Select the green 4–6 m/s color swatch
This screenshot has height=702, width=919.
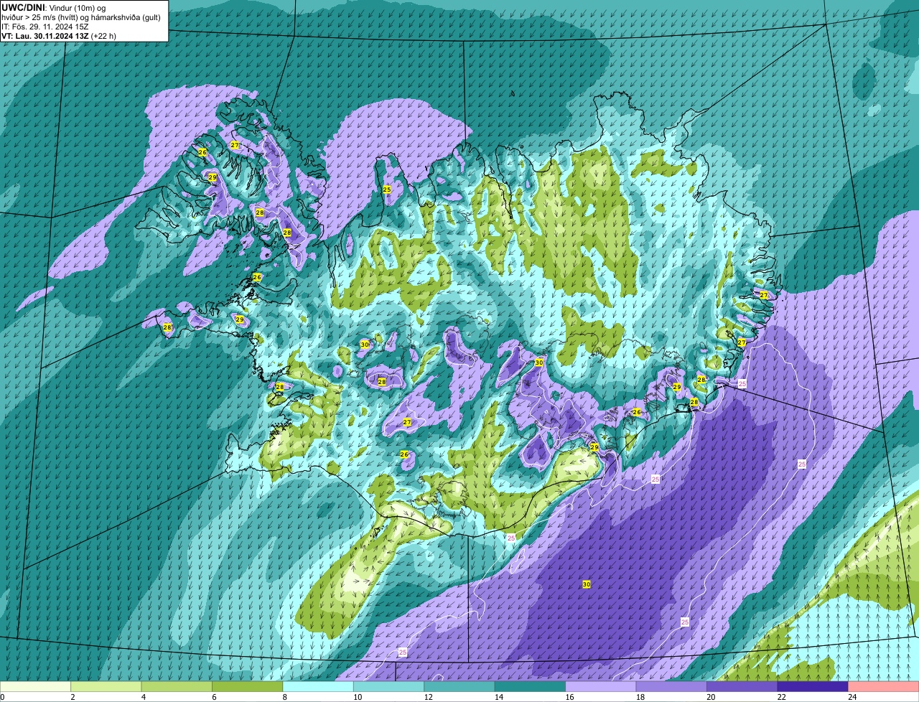coord(177,686)
